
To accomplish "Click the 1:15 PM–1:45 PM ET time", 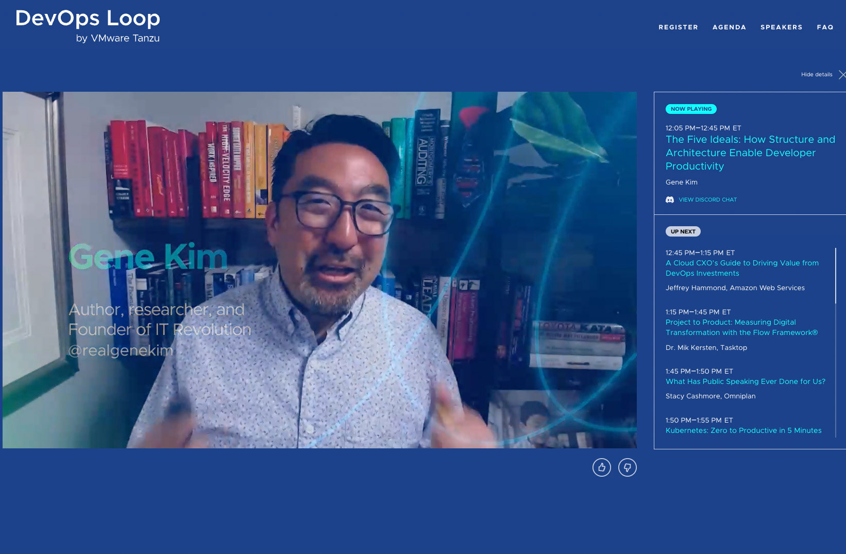I will [x=698, y=312].
